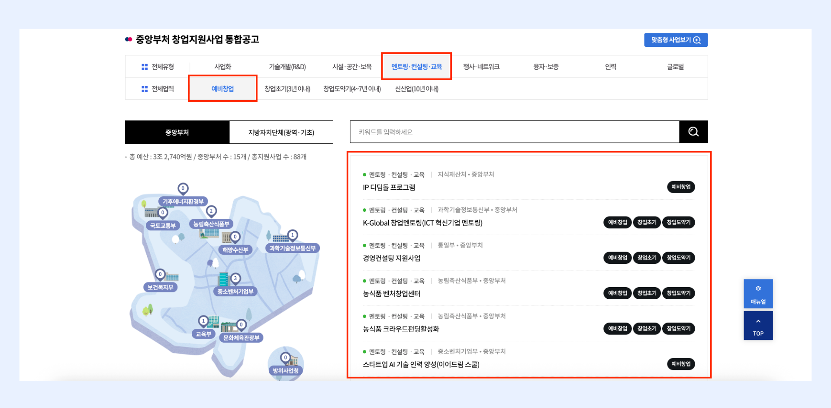Choose 사업화 category tab
This screenshot has height=408, width=831.
tap(222, 67)
